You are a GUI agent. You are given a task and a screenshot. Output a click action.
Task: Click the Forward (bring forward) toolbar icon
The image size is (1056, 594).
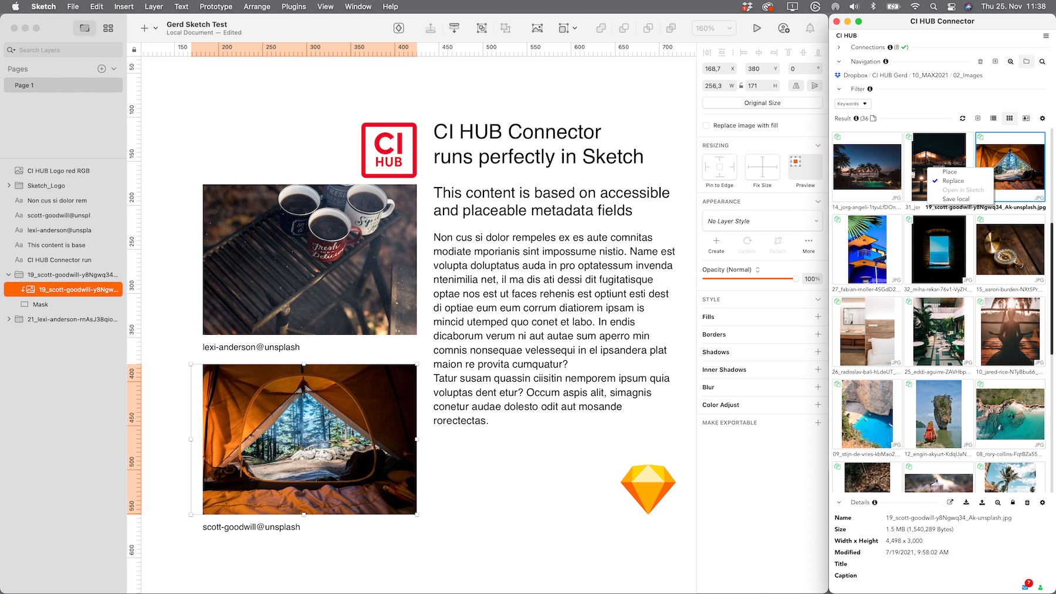tap(431, 28)
